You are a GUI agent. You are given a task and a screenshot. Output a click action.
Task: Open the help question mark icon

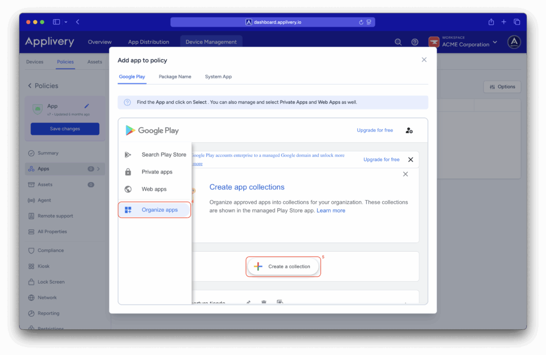point(414,42)
